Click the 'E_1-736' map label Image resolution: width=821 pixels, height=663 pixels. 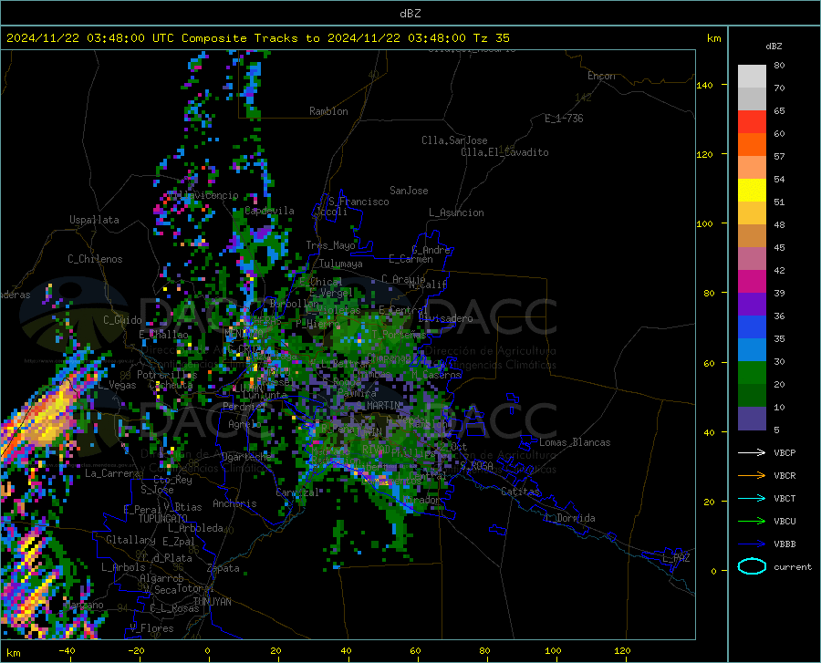pyautogui.click(x=564, y=119)
